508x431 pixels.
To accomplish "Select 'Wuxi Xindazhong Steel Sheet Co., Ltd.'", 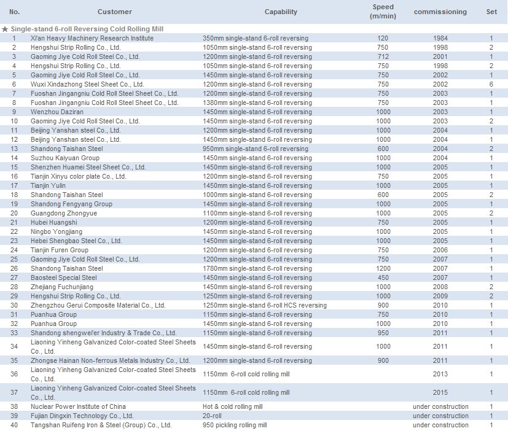I will click(x=87, y=84).
